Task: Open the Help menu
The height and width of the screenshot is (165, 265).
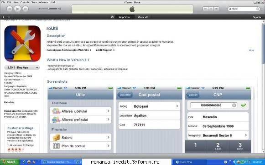Action: [54, 2]
